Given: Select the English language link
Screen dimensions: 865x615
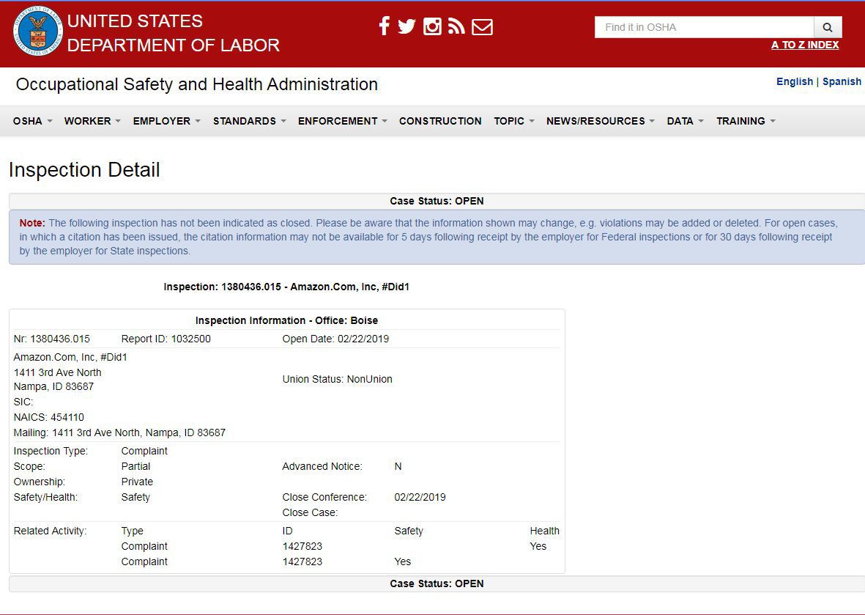Looking at the screenshot, I should 794,81.
